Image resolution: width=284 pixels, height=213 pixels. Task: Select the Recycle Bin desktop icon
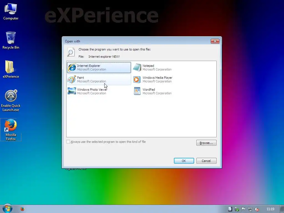pyautogui.click(x=11, y=40)
